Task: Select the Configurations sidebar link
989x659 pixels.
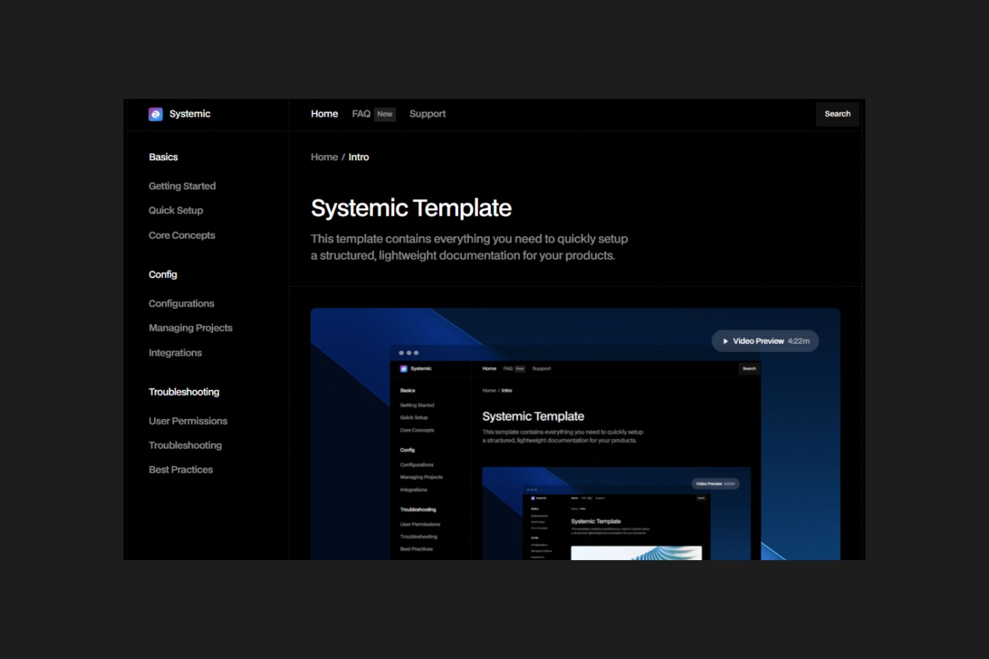Action: click(x=181, y=304)
